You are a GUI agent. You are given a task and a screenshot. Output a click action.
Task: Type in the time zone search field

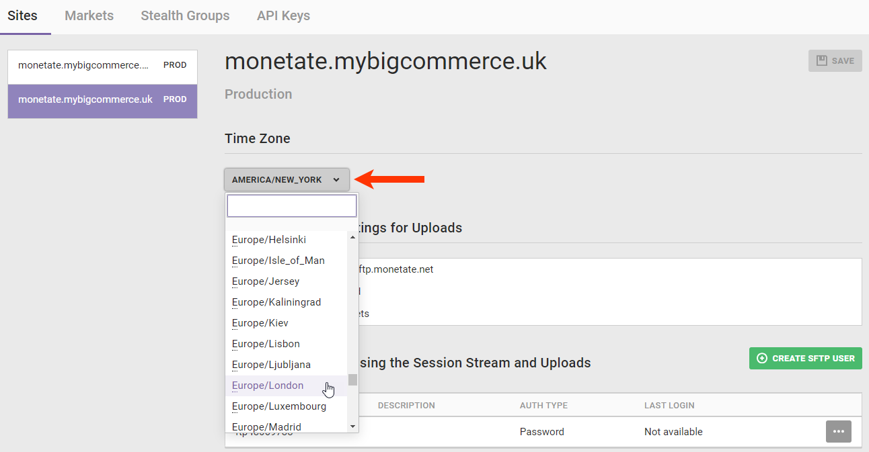(x=291, y=206)
